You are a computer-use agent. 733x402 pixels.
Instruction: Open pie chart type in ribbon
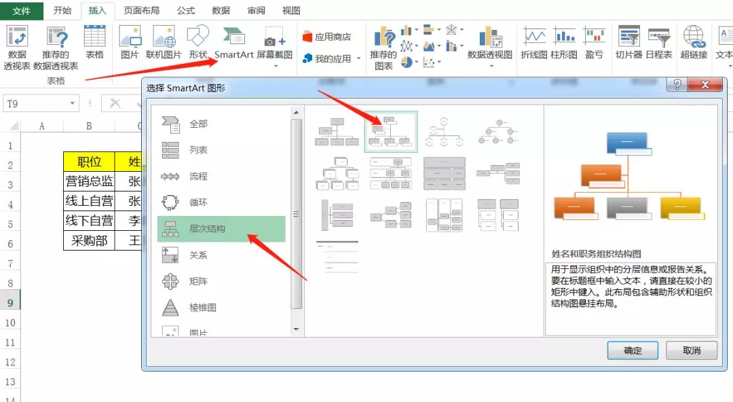(x=407, y=62)
